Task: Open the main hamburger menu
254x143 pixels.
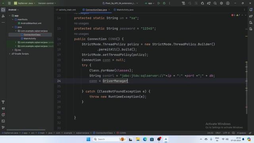Action: click(9, 3)
